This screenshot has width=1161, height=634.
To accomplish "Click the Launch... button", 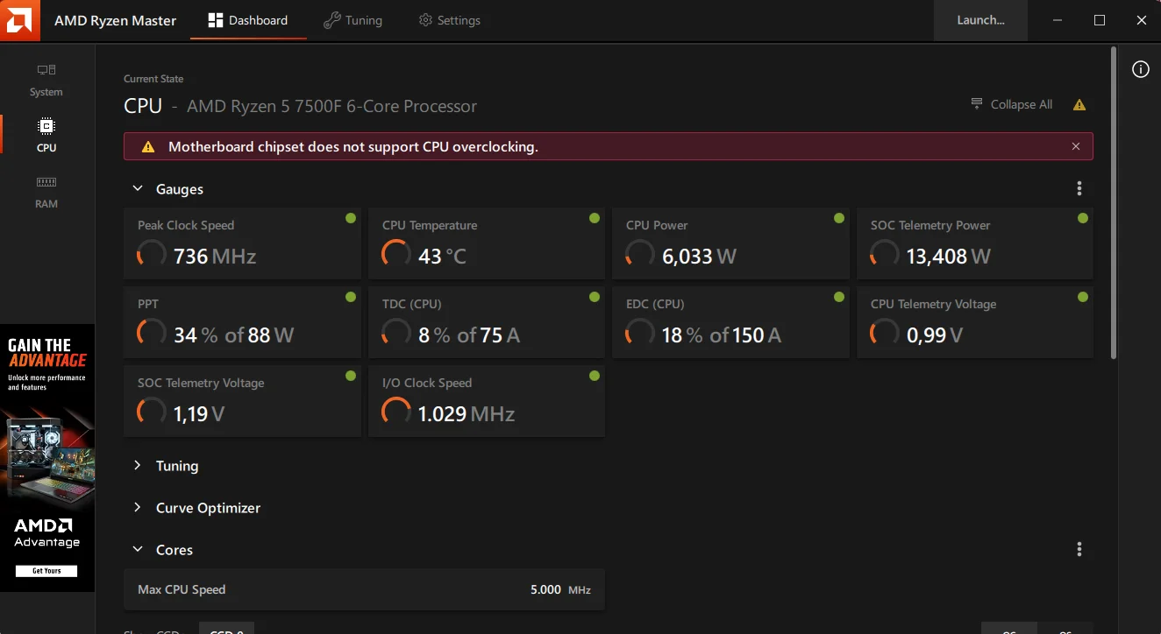I will tap(980, 20).
